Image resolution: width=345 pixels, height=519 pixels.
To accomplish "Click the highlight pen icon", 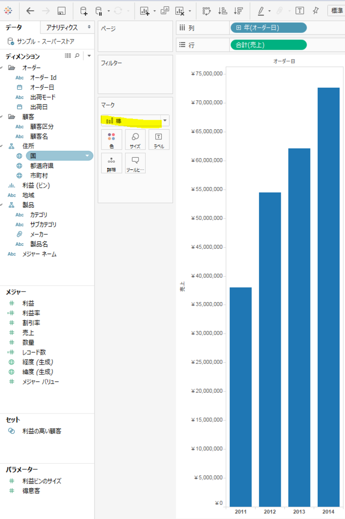I will pos(261,11).
